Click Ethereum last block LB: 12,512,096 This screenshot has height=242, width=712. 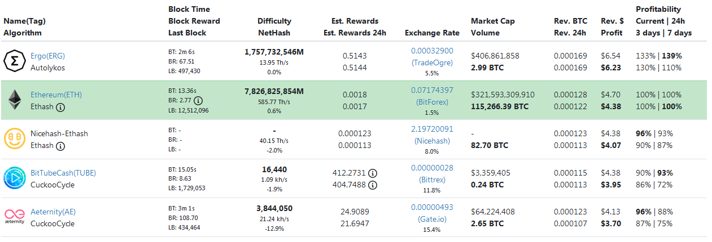188,110
